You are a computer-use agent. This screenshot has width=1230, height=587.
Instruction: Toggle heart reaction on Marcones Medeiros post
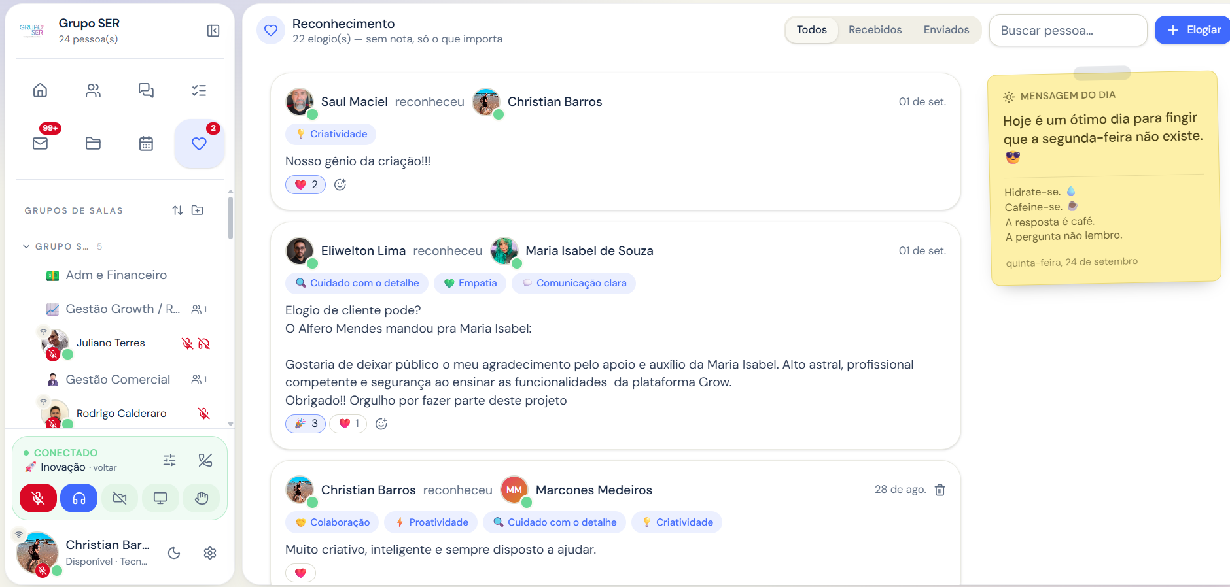tap(301, 573)
